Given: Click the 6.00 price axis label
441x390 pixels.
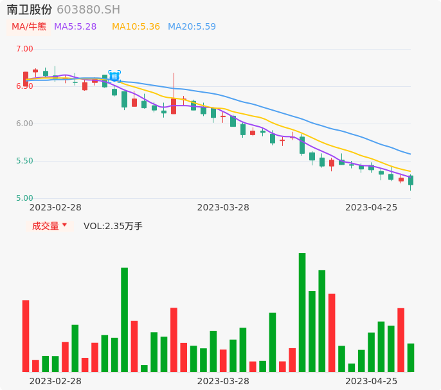Looking at the screenshot, I should pyautogui.click(x=24, y=124).
